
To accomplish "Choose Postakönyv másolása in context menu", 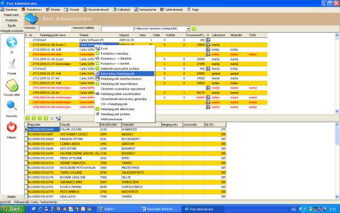I will (125, 54).
